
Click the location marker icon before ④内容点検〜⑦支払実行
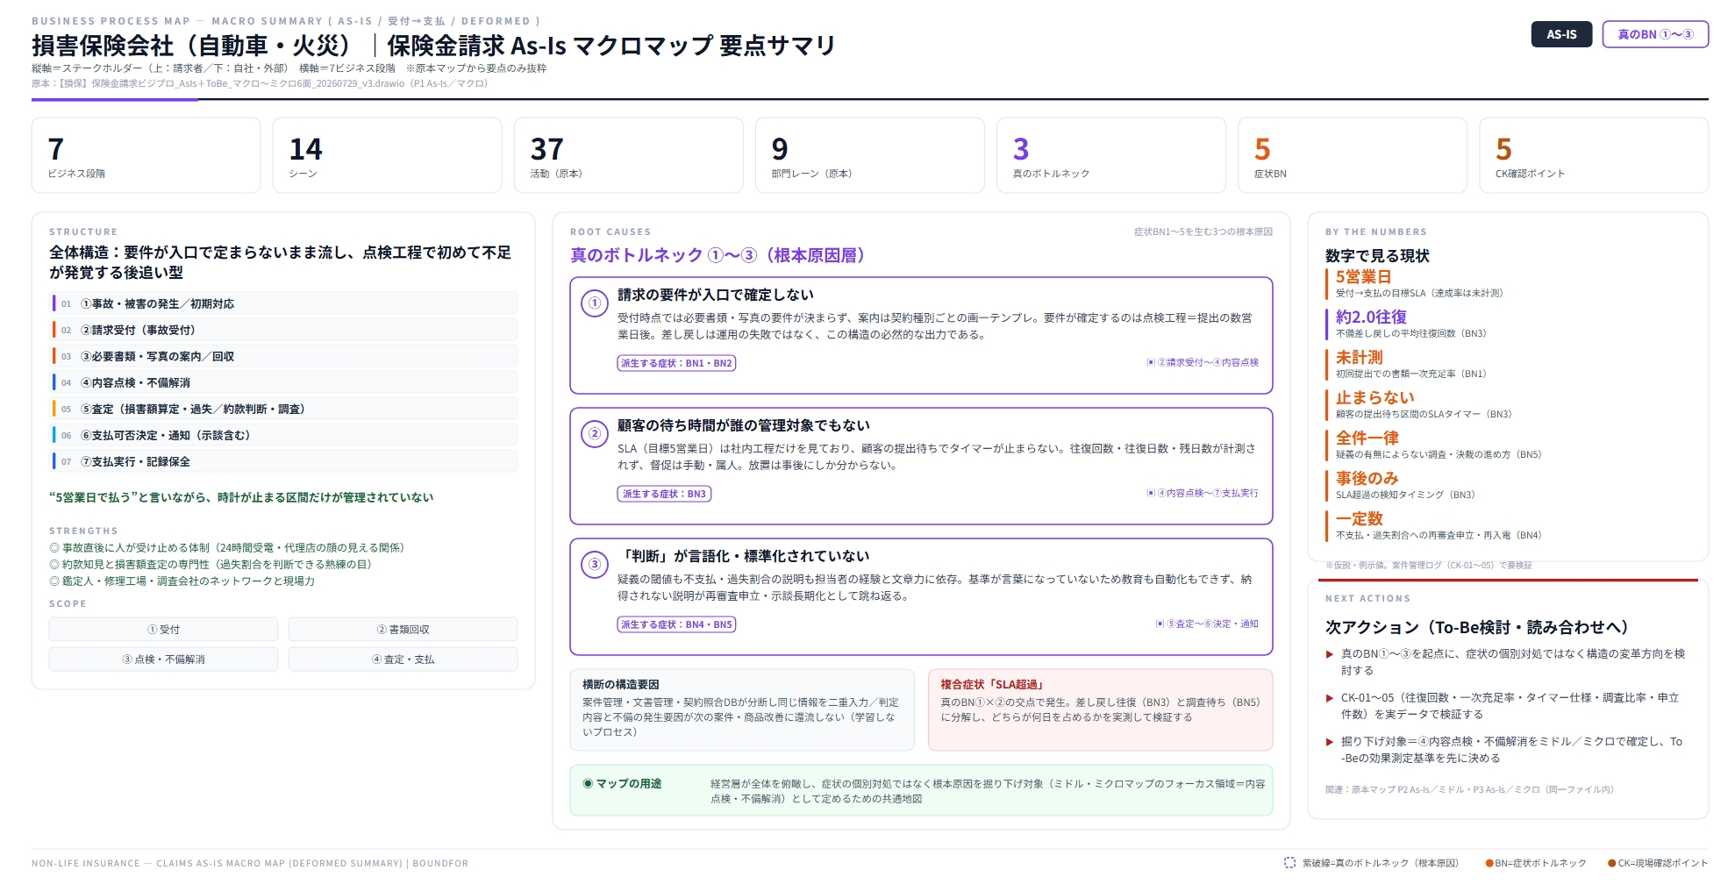point(1151,493)
